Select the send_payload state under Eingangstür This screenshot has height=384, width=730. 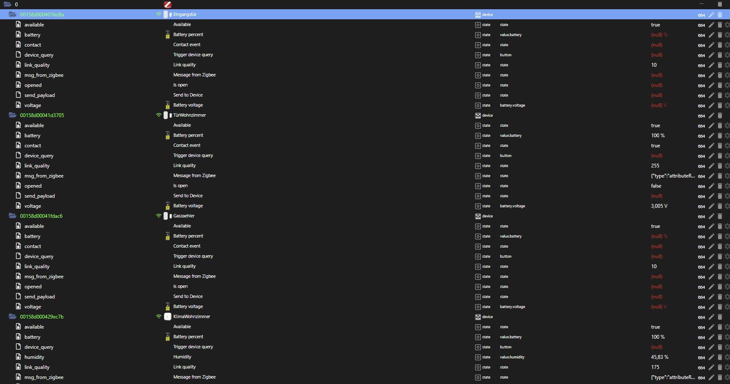pos(40,95)
